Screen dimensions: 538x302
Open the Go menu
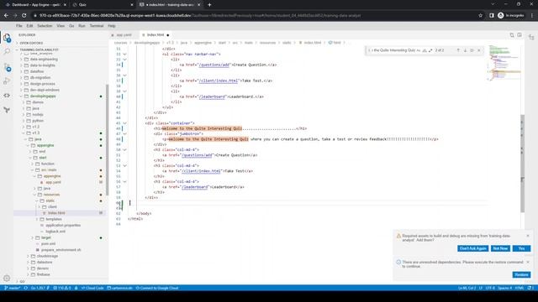coord(71,26)
